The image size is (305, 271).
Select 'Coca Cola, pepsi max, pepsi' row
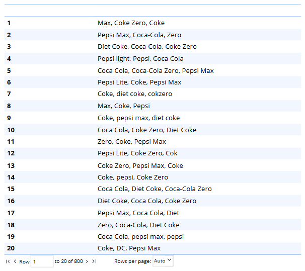(x=140, y=237)
